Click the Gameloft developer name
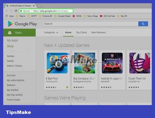 pyautogui.click(x=105, y=81)
